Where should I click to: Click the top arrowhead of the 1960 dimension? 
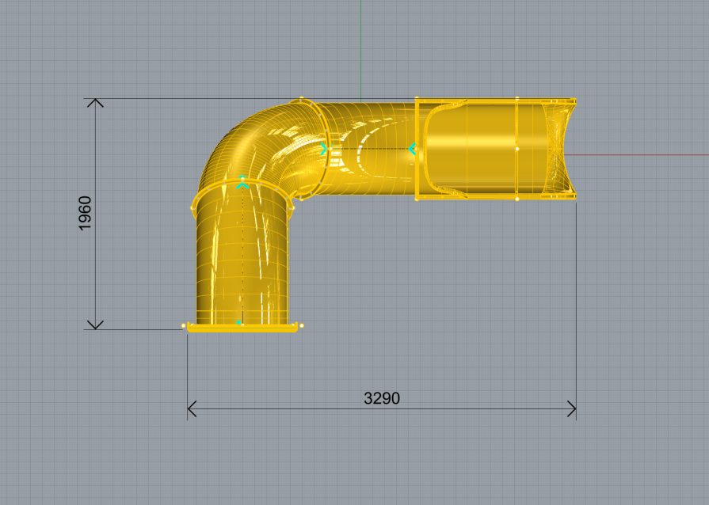[x=95, y=103]
